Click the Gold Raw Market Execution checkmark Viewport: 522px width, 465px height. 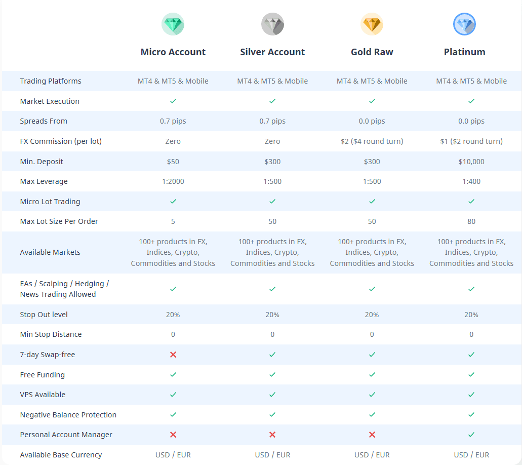tap(372, 101)
